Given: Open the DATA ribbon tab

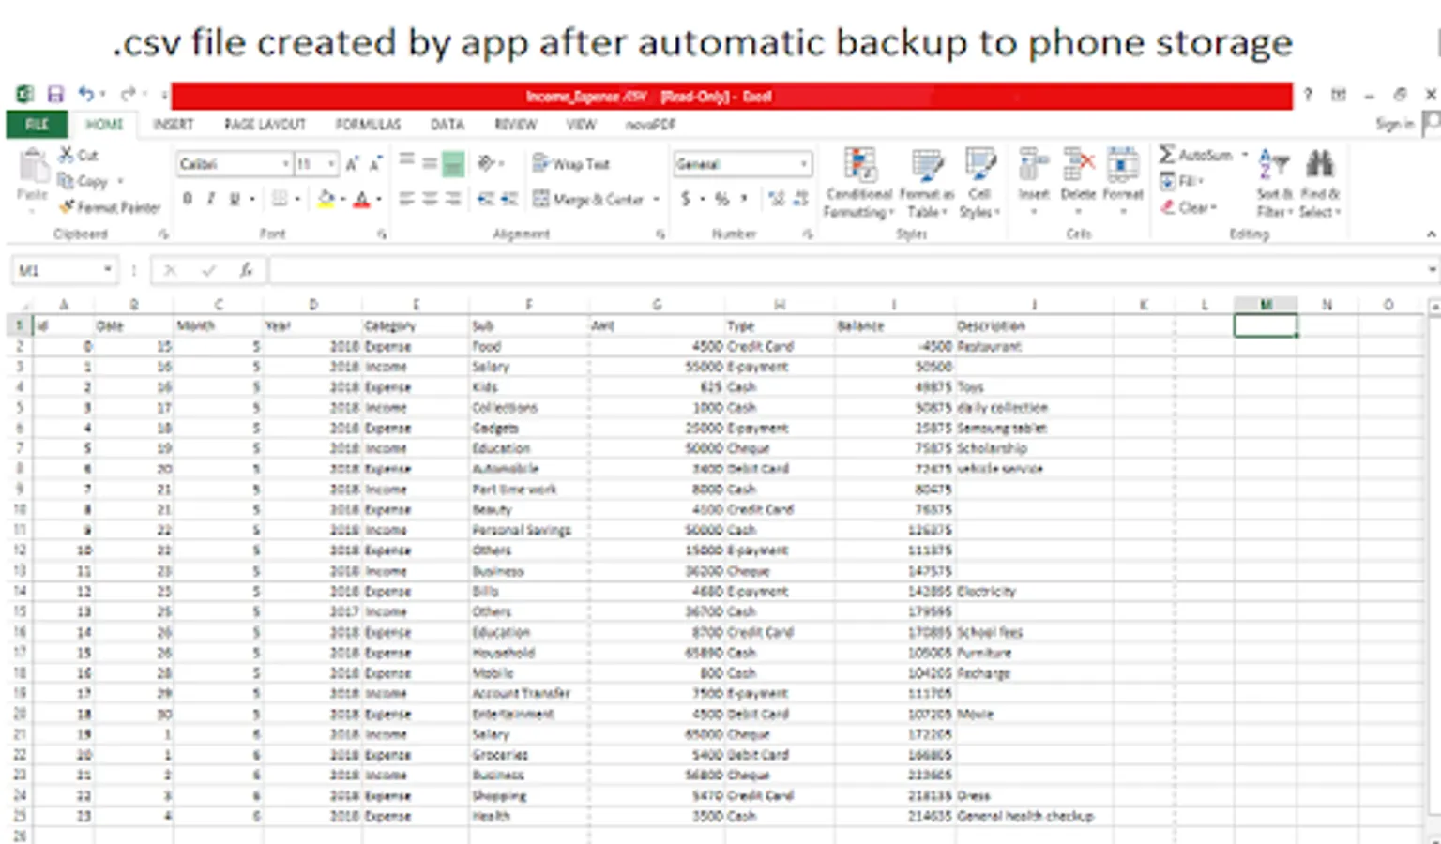Looking at the screenshot, I should [x=447, y=124].
